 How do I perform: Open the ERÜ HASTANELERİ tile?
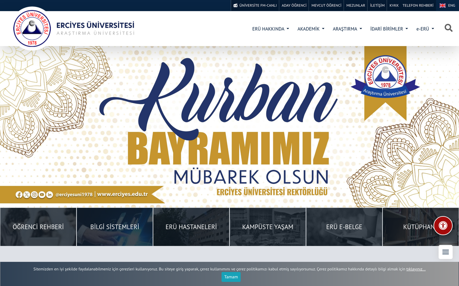click(x=191, y=227)
